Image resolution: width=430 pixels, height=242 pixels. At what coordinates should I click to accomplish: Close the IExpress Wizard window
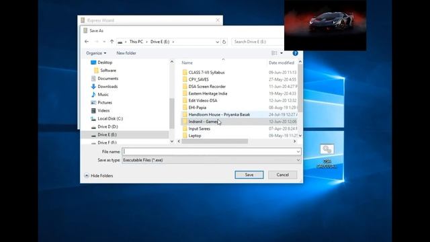(218, 20)
